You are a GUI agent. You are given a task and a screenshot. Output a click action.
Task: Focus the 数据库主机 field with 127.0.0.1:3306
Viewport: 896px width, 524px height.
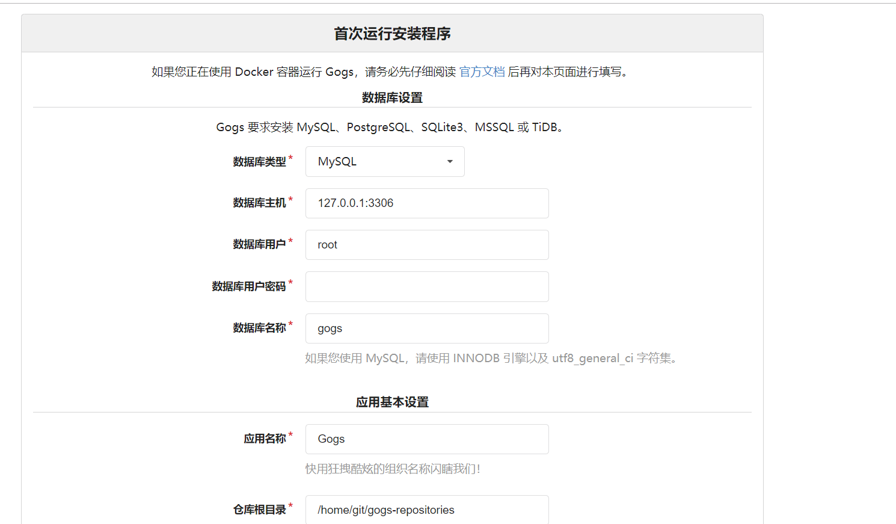click(426, 203)
